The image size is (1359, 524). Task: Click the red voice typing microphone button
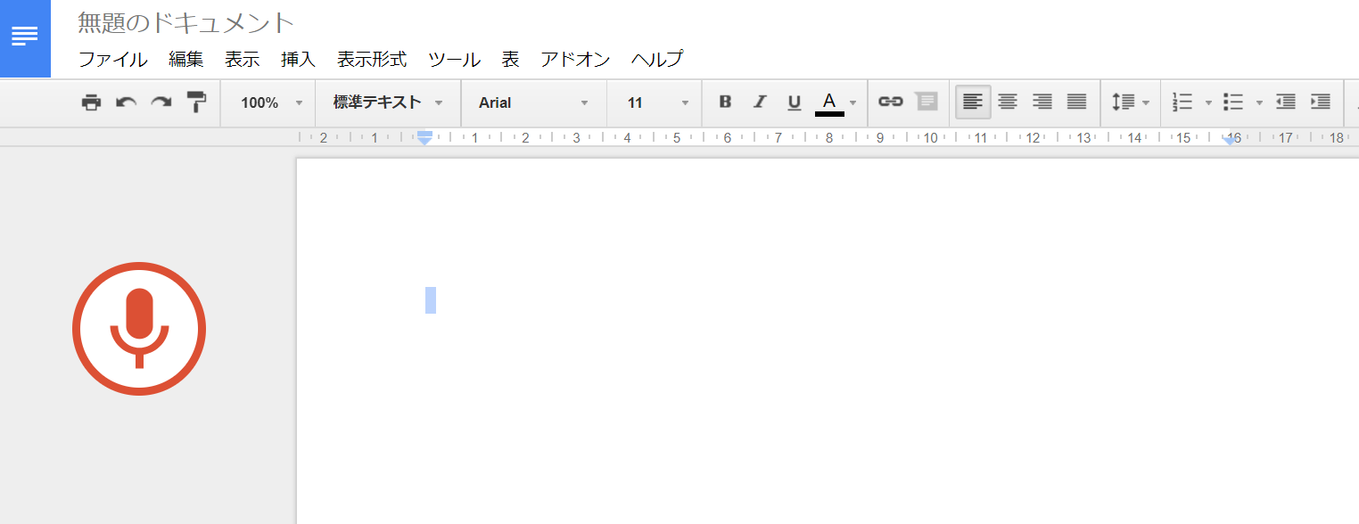[x=139, y=328]
